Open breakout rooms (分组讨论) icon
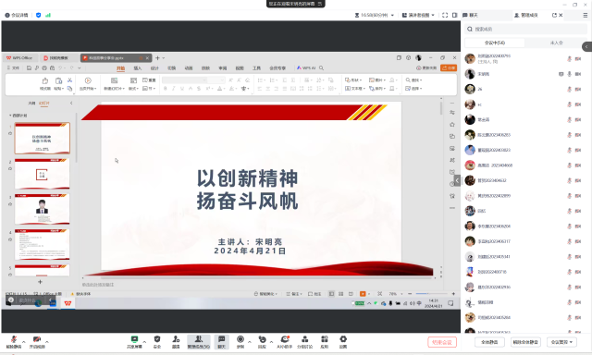Viewport: 592px width, 355px height. pyautogui.click(x=304, y=342)
